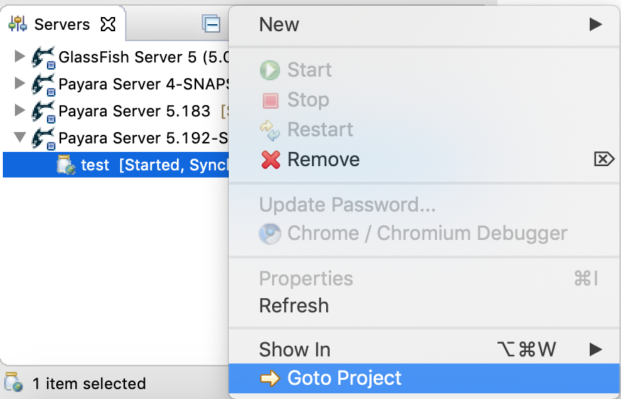
Task: Click the collapse-all icon in the Servers toolbar
Action: (212, 24)
